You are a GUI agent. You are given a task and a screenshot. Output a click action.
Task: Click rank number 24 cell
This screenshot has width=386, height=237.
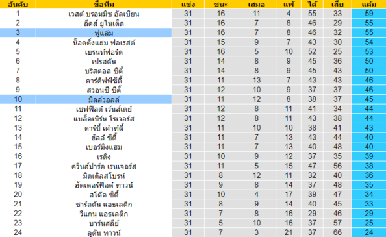point(18,232)
